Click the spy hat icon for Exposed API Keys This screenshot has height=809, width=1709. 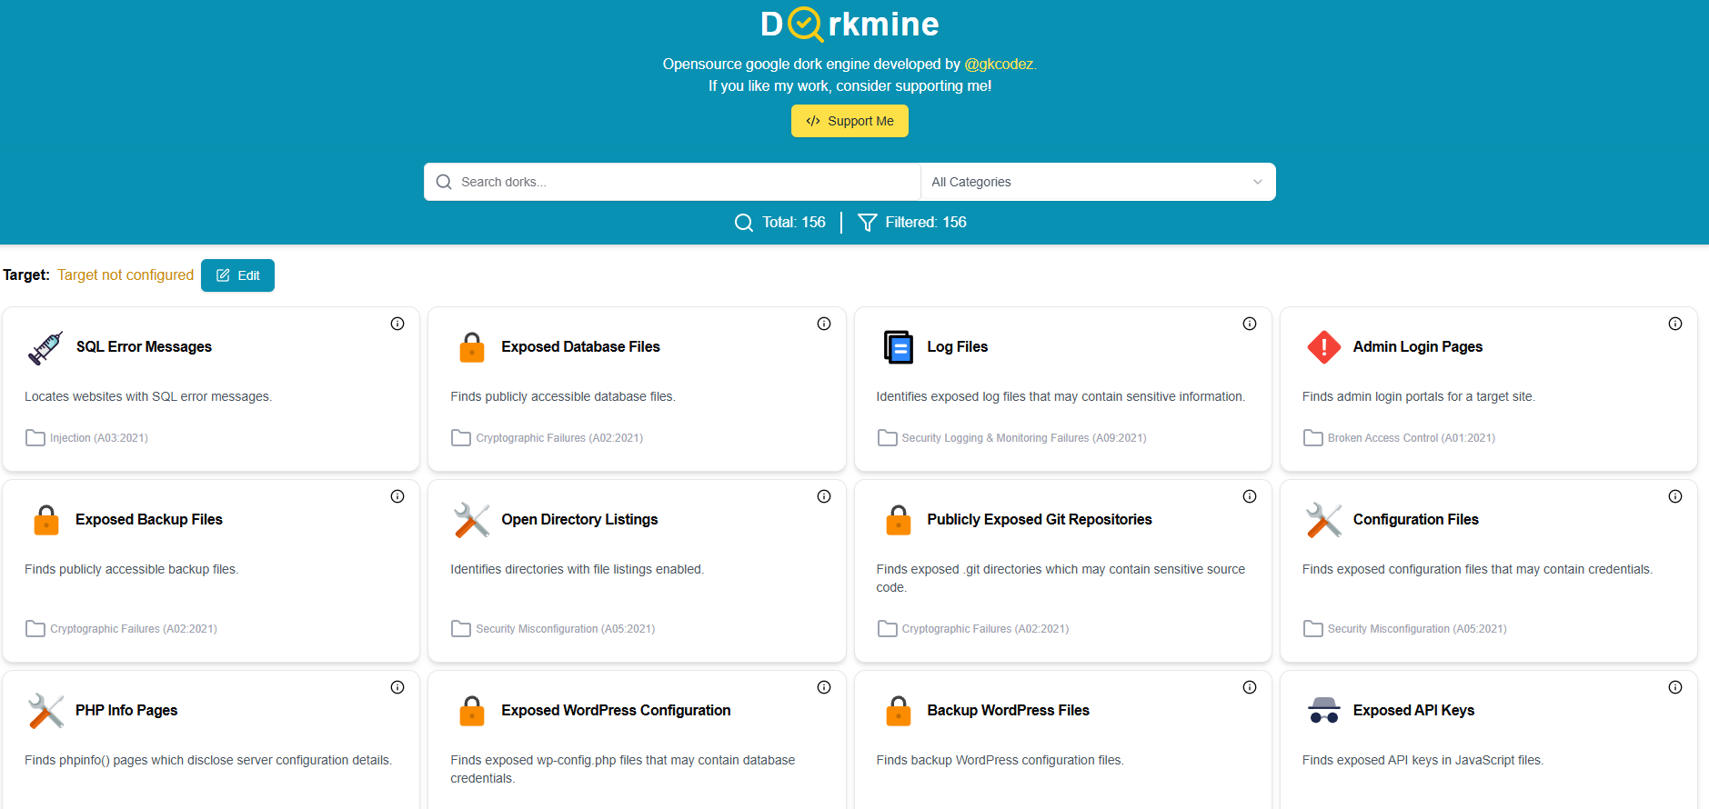pyautogui.click(x=1323, y=710)
